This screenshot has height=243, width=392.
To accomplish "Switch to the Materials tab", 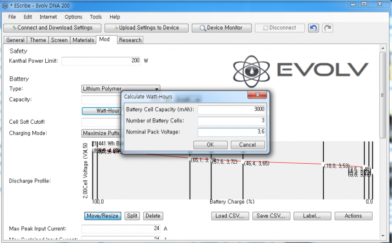I will (x=83, y=40).
